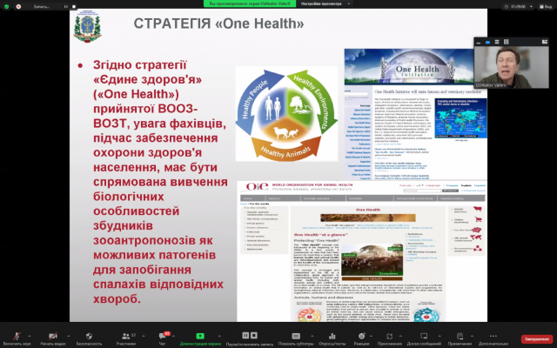The width and height of the screenshot is (557, 348).
Task: Pause recording in bottom toolbar
Action: pyautogui.click(x=245, y=335)
